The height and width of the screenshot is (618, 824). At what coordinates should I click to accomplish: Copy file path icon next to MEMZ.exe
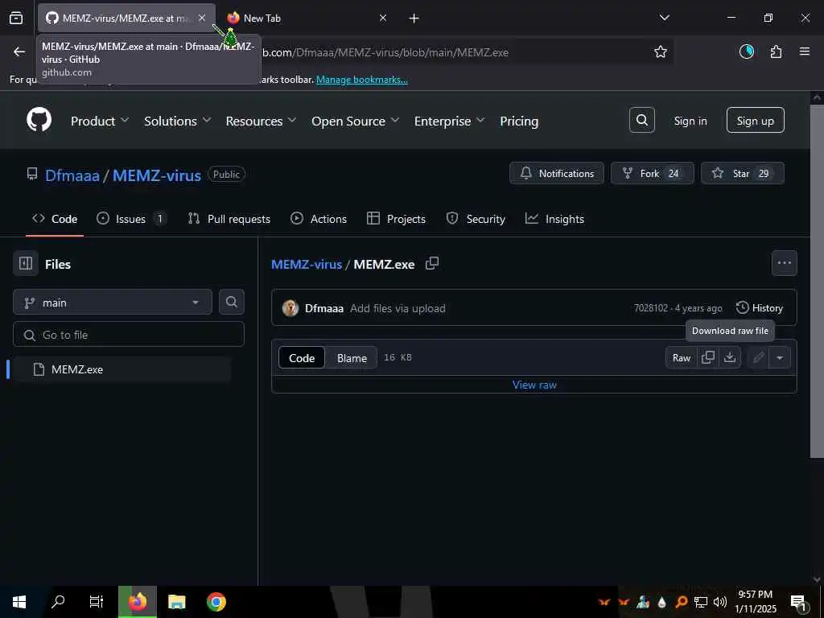432,263
